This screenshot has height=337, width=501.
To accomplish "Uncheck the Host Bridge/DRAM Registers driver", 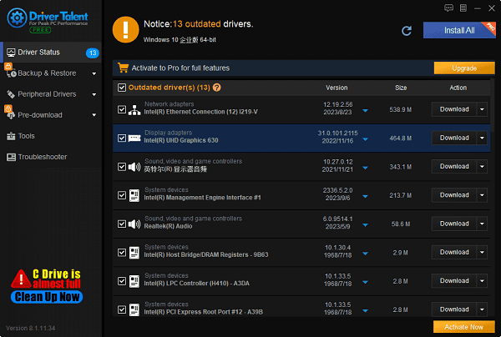I will coord(122,253).
